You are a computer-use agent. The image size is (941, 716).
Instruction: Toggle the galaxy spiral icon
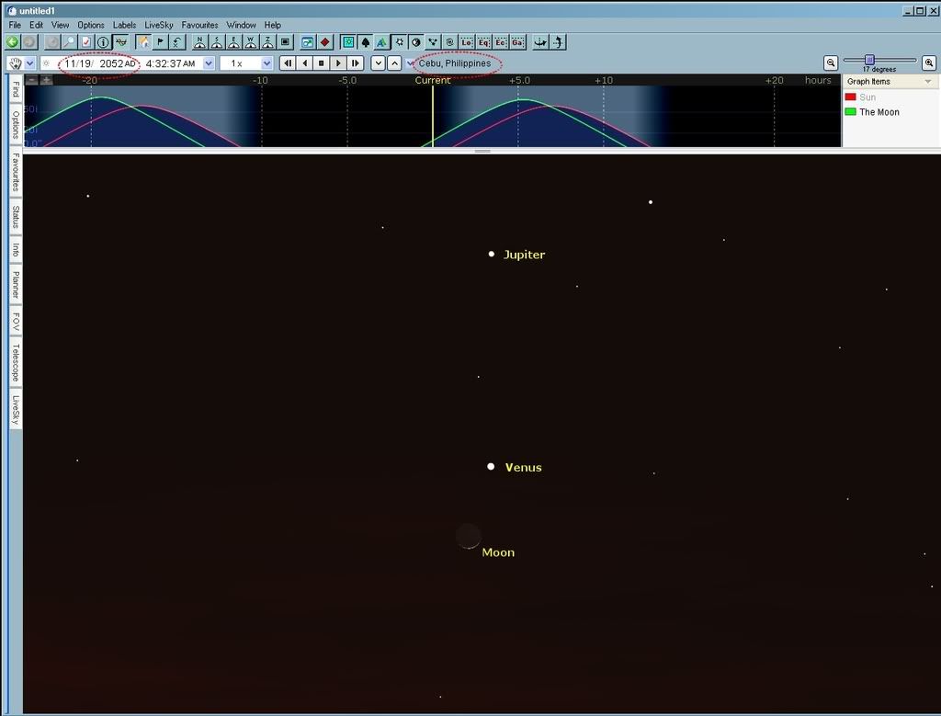449,42
